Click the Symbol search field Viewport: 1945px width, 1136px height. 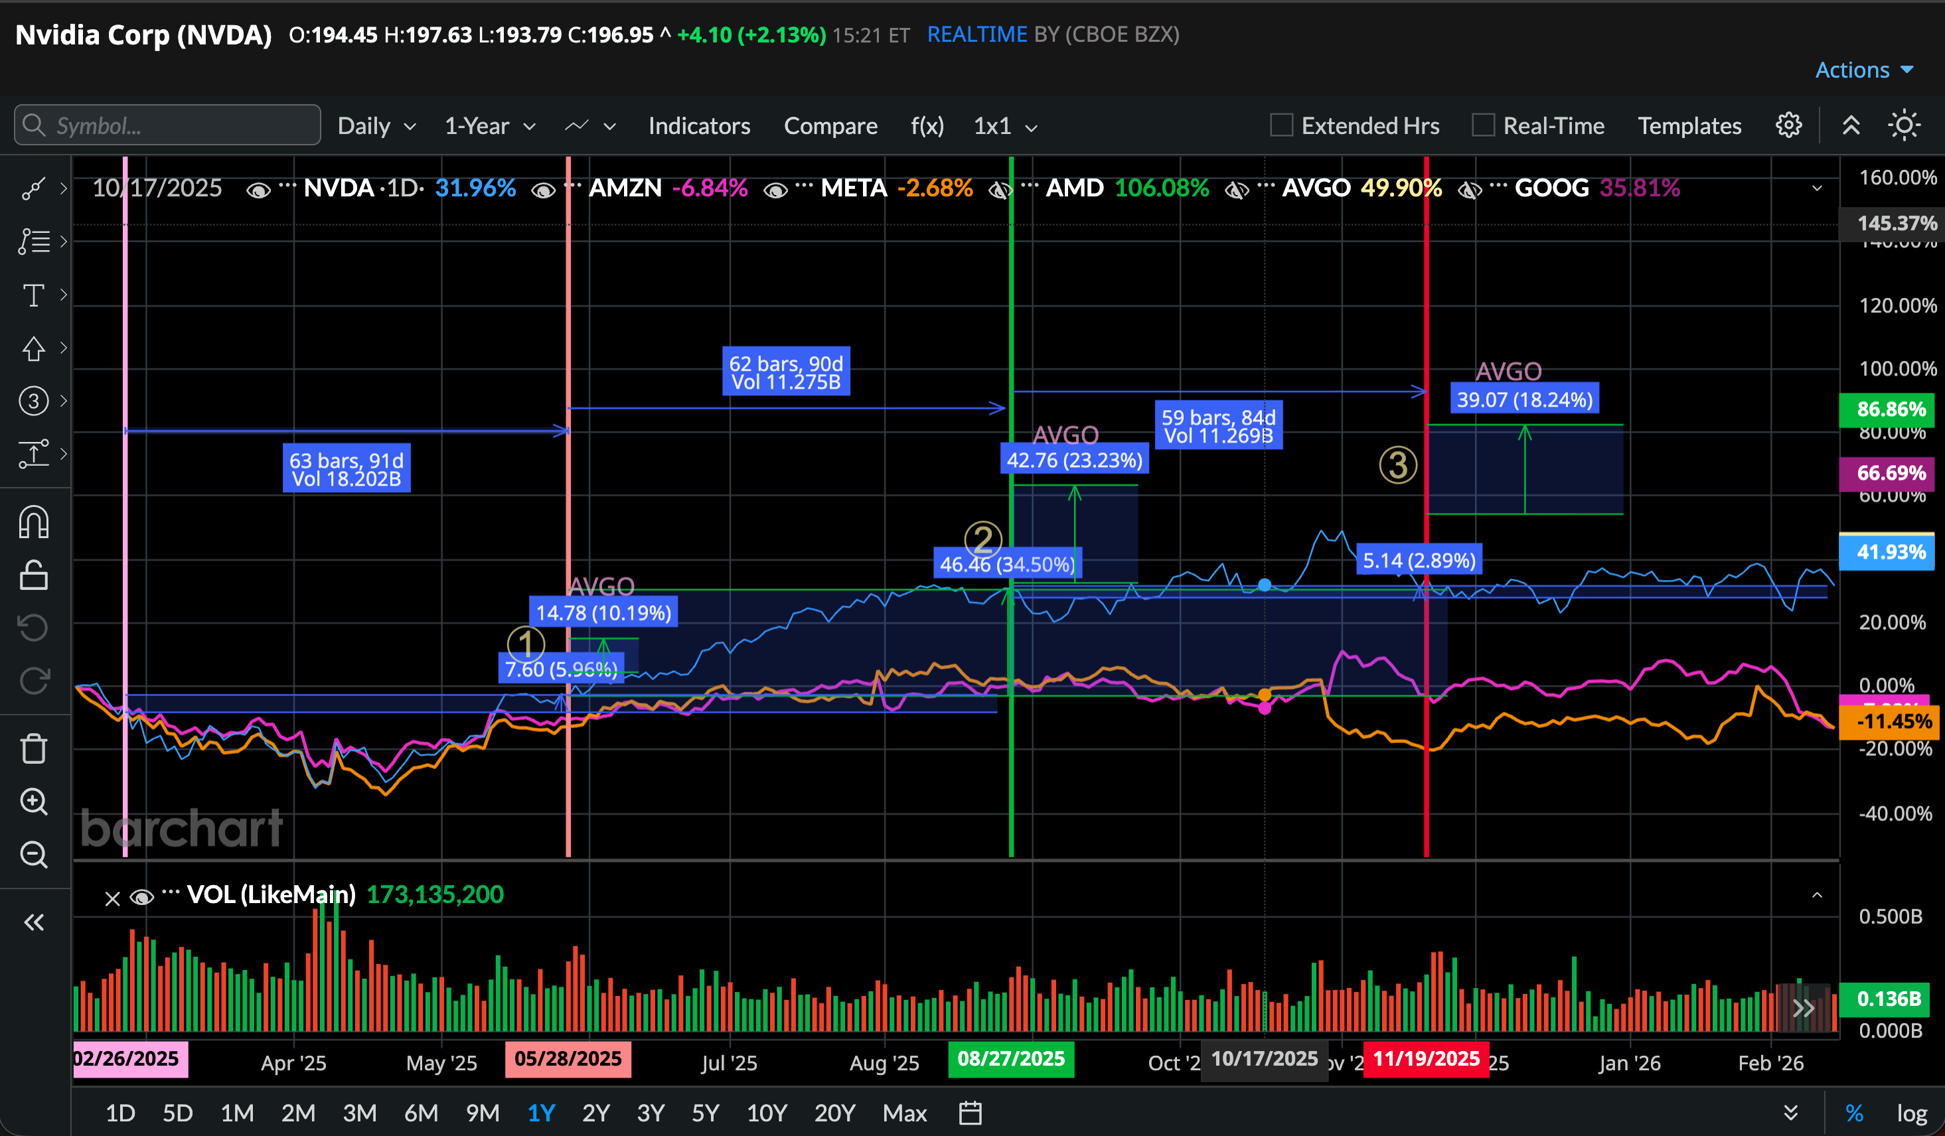(x=167, y=125)
